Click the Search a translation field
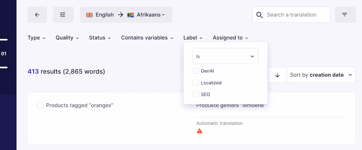362x150 pixels. (x=291, y=15)
